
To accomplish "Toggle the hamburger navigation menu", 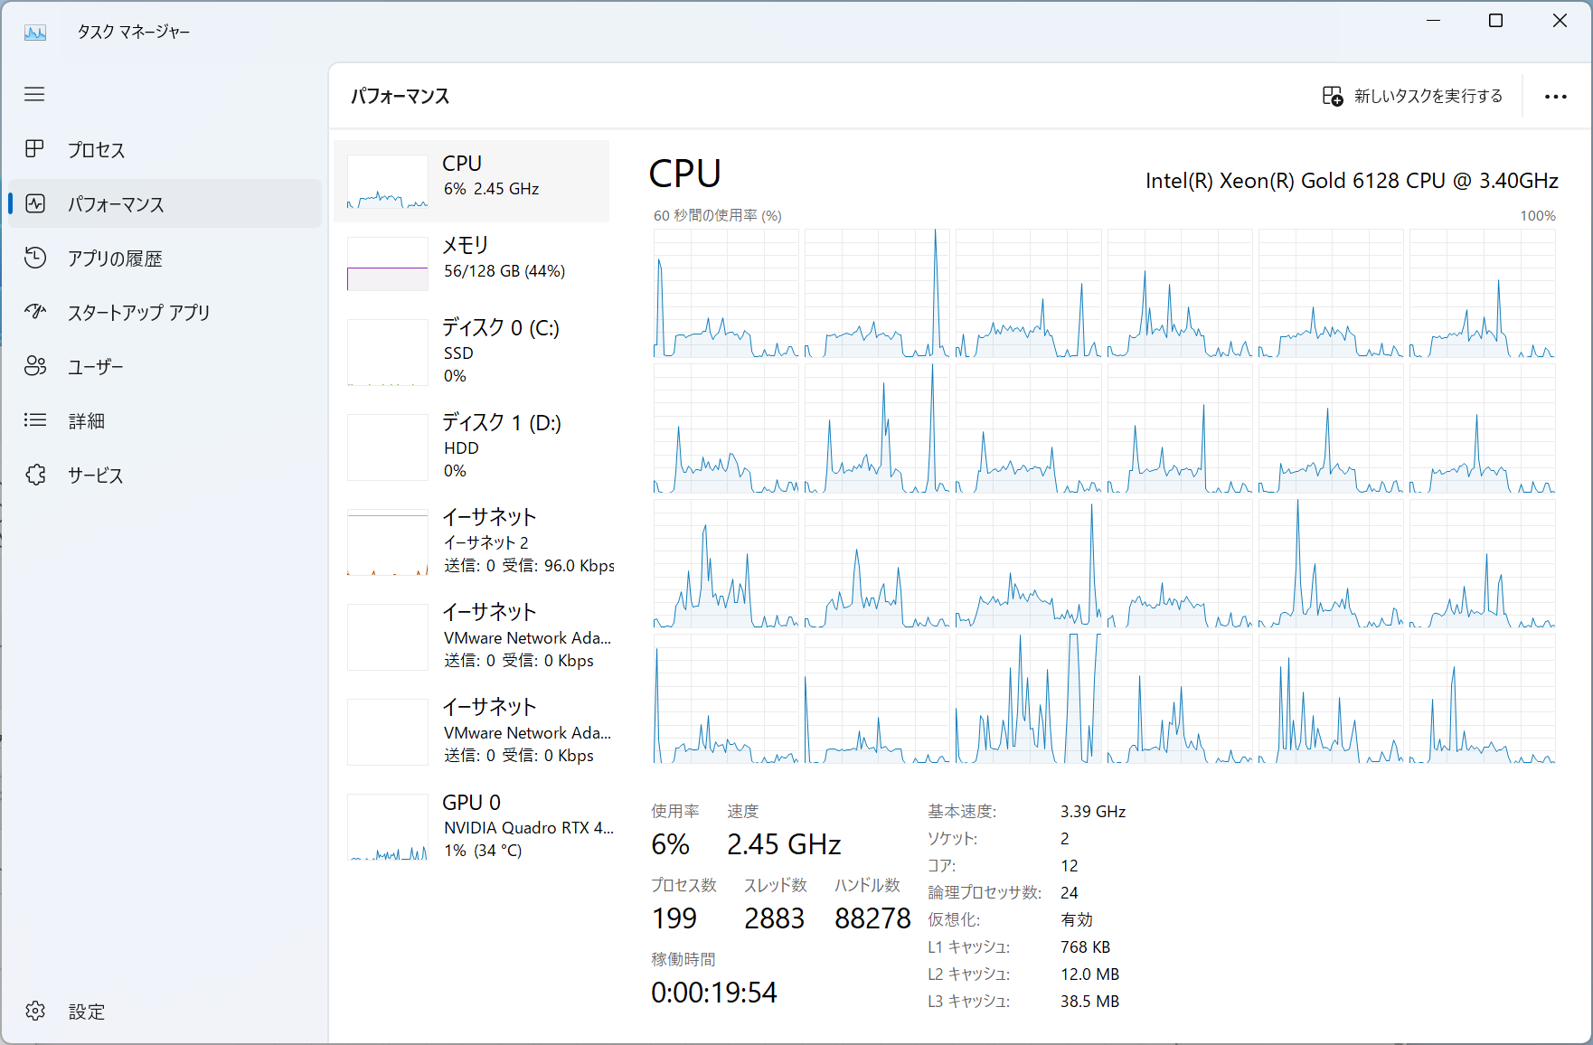I will (34, 94).
